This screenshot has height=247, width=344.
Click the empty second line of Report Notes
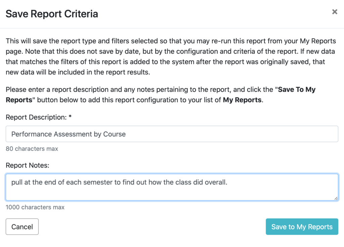172,193
